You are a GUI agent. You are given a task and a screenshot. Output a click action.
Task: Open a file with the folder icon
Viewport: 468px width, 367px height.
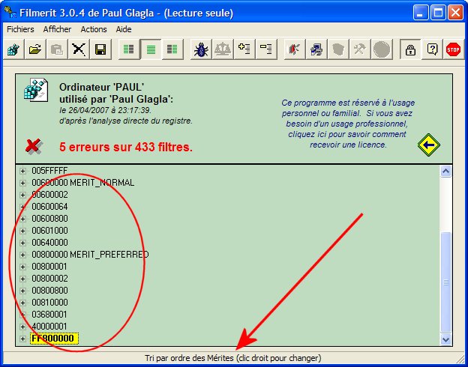tap(35, 49)
